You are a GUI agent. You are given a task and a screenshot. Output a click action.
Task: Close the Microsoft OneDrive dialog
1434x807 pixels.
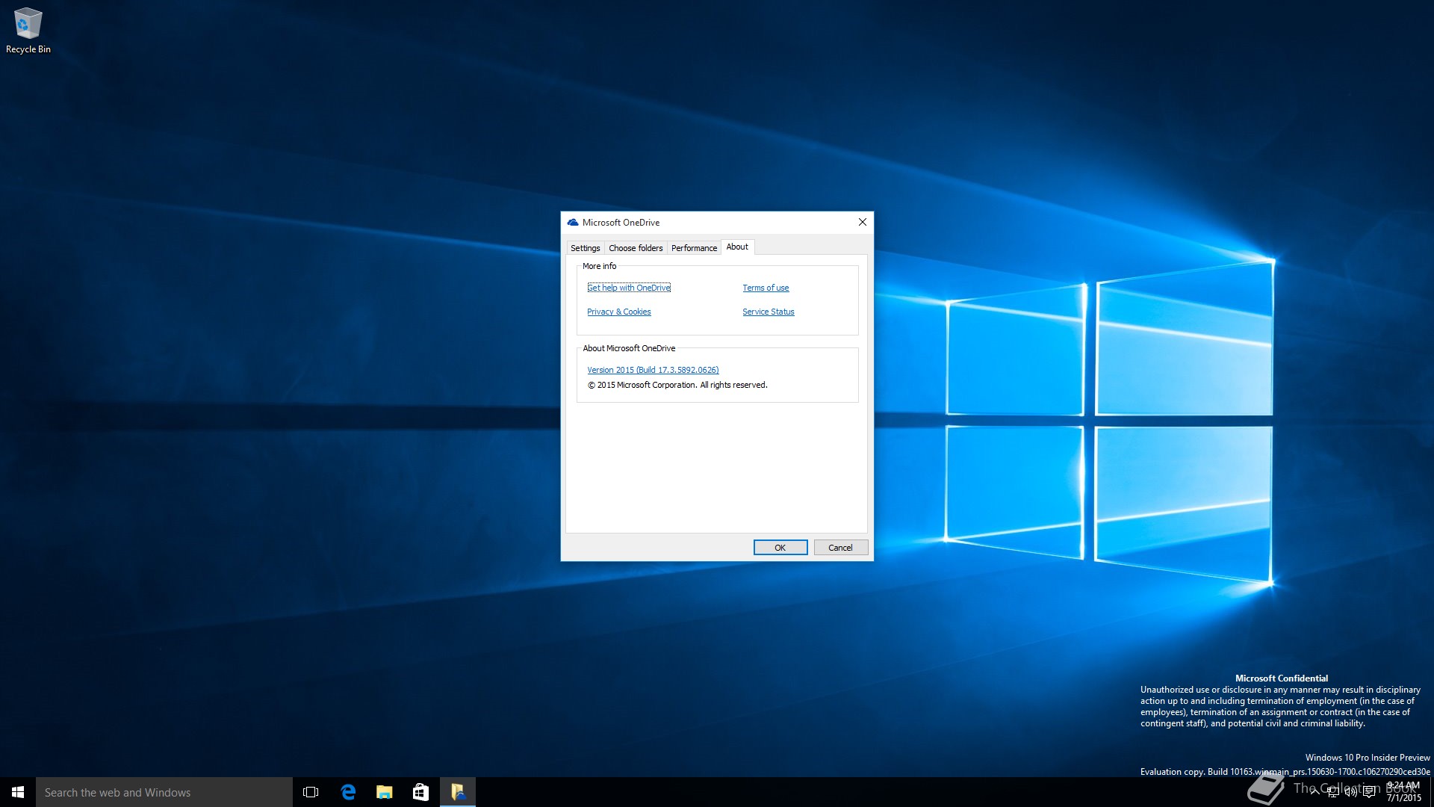pos(862,223)
